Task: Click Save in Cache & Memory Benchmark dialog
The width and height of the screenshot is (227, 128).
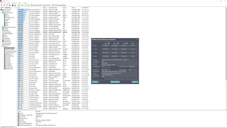Action: tap(95, 82)
